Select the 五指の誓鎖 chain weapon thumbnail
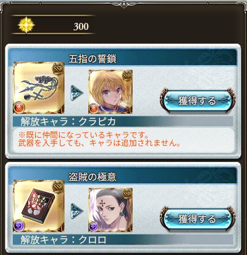 (38, 88)
